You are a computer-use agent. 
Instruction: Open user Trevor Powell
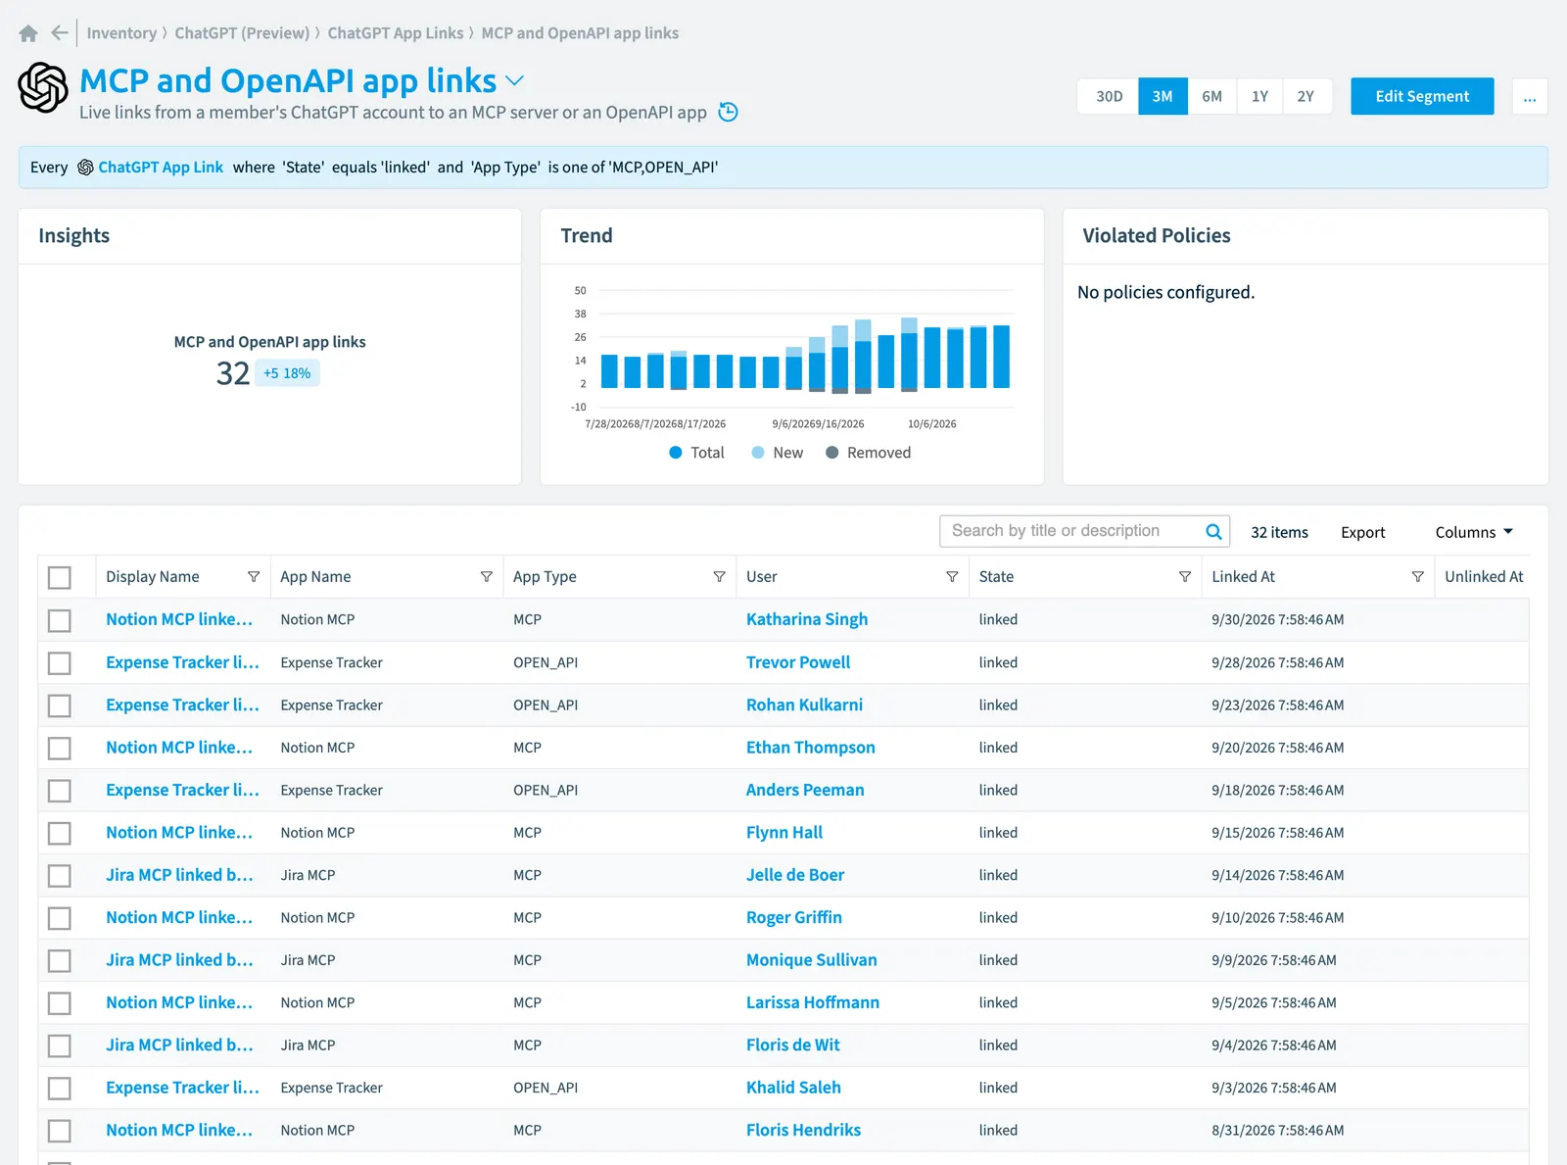pyautogui.click(x=798, y=662)
